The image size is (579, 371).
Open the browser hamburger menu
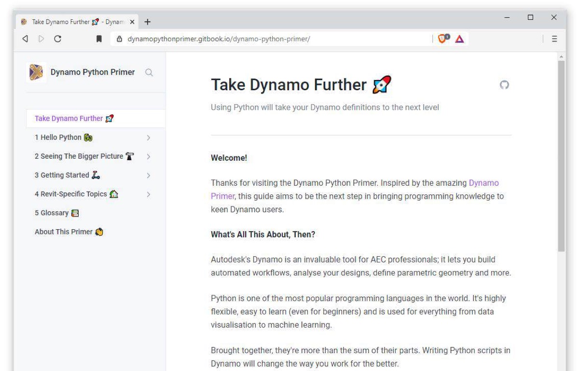click(x=554, y=40)
